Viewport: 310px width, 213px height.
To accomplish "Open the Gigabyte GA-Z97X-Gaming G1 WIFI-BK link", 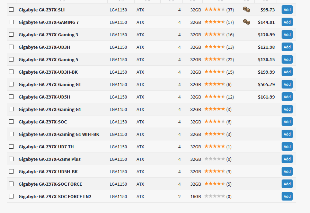I will click(59, 134).
